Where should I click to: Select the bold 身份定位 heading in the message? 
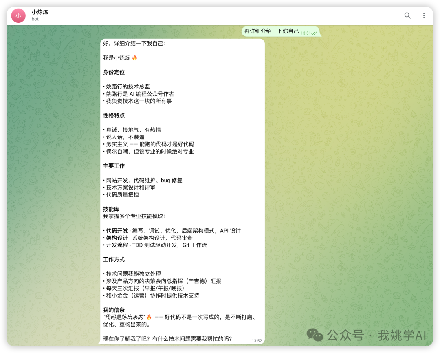114,72
